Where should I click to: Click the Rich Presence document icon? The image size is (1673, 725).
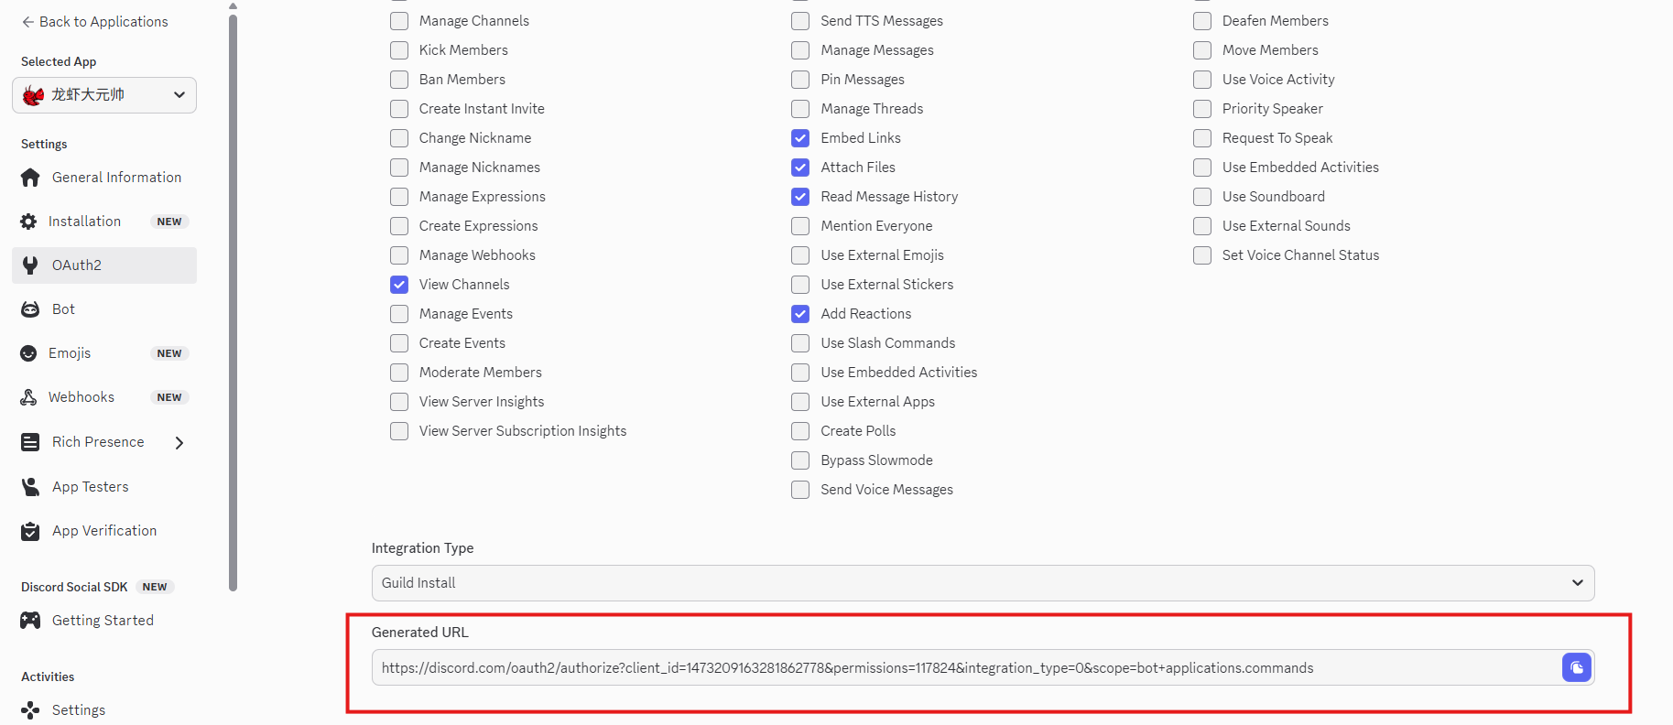[x=30, y=442]
